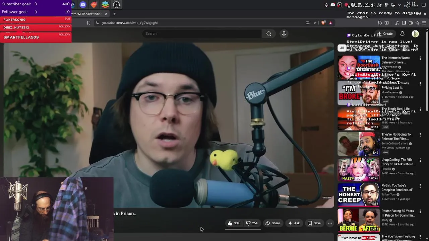Click the system tray notification bell
This screenshot has width=429, height=241.
[326, 5]
